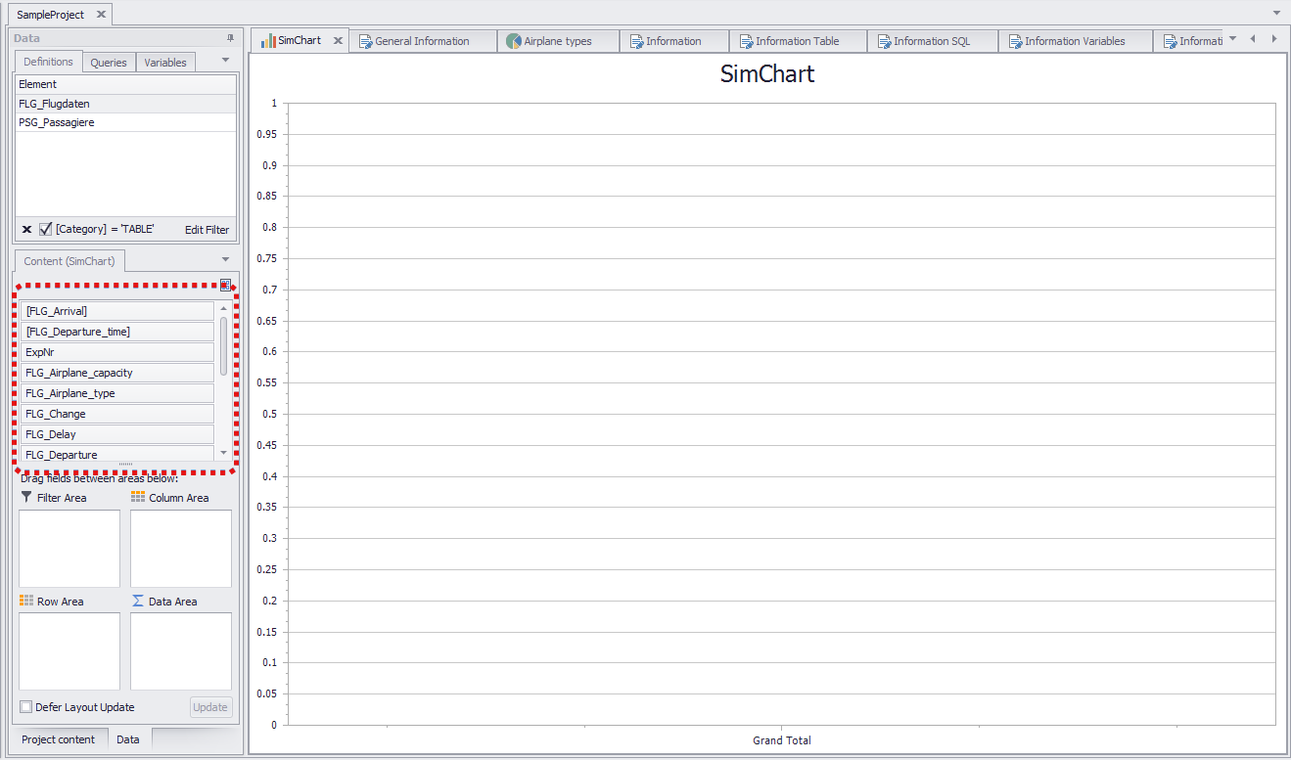Image resolution: width=1291 pixels, height=760 pixels.
Task: Open the Definitions panel dropdown arrow
Action: [225, 61]
